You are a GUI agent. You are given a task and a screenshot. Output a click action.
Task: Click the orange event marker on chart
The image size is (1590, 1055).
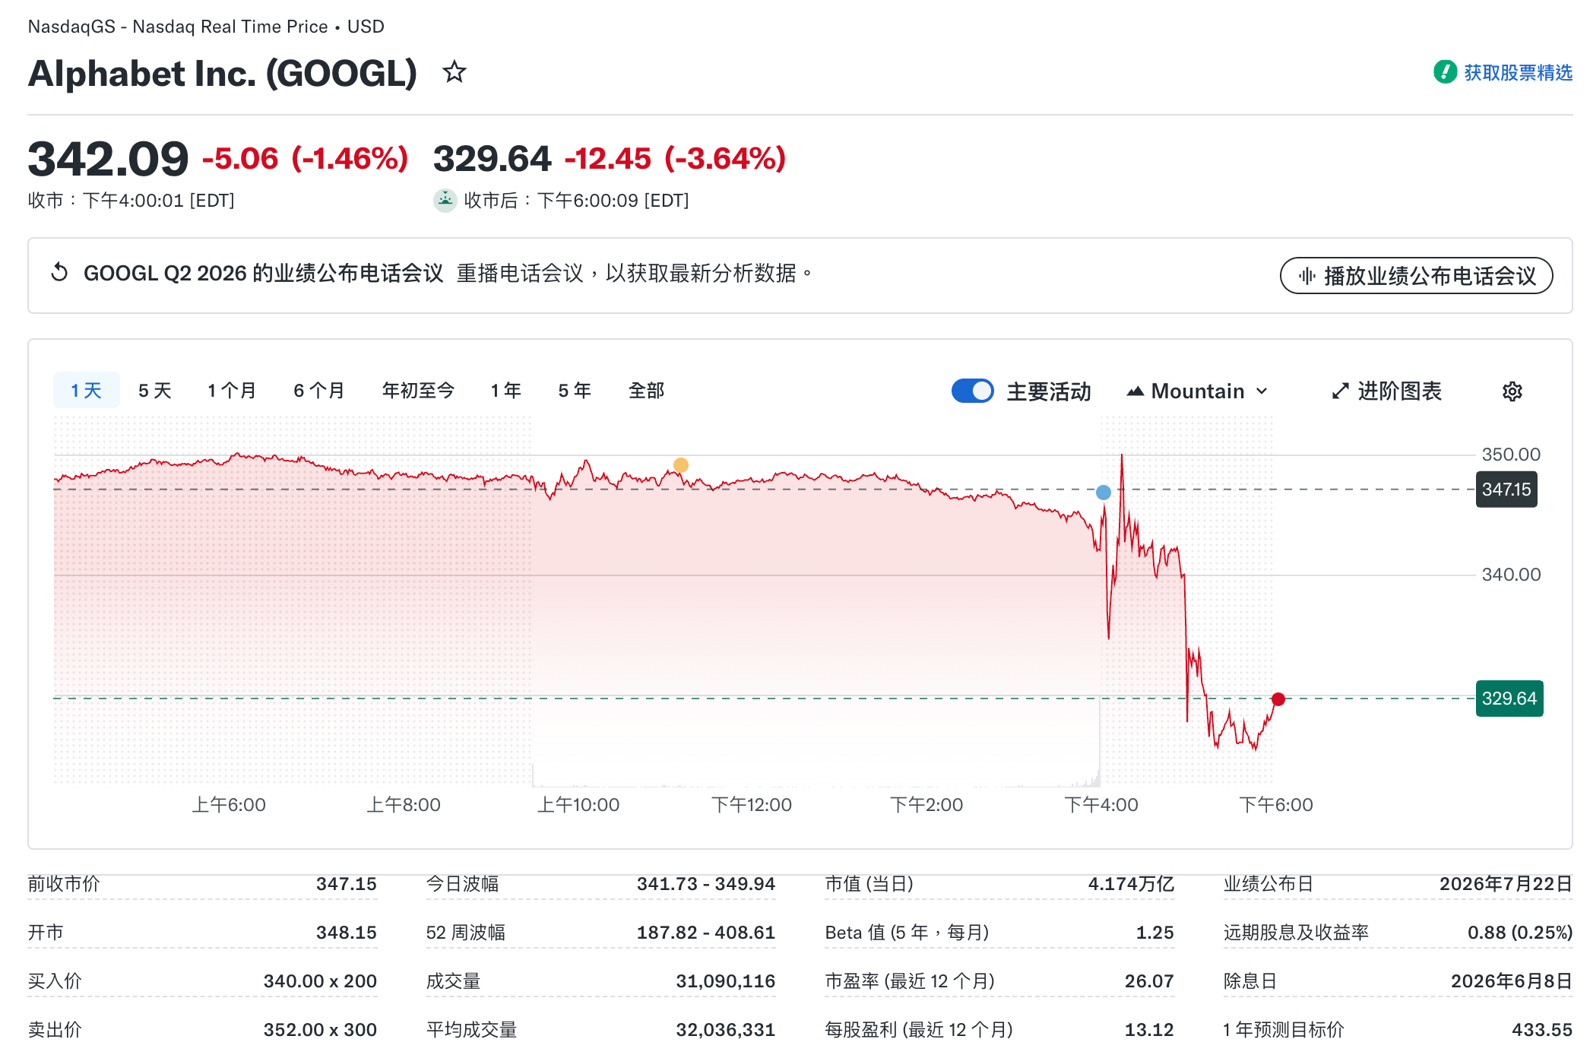click(x=681, y=465)
